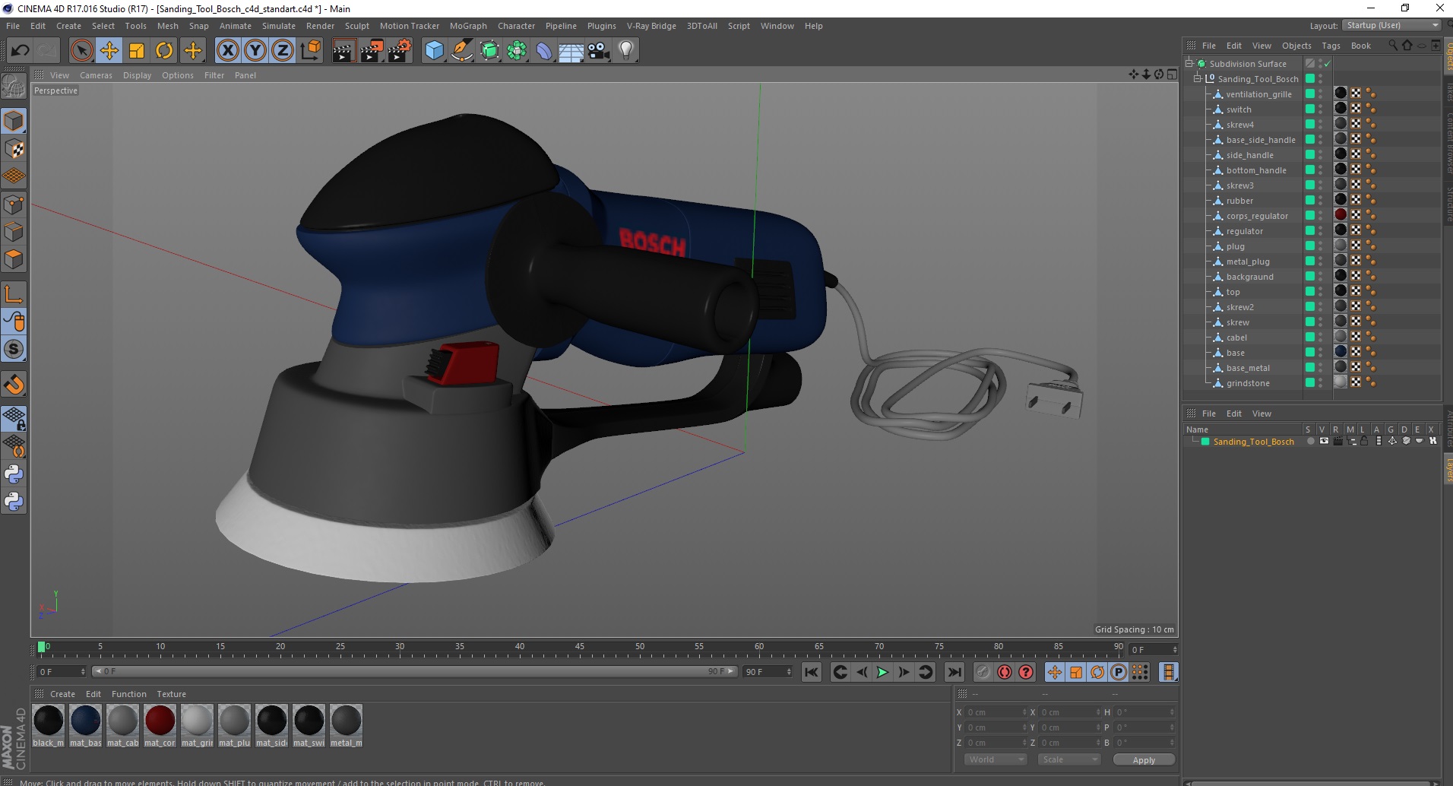This screenshot has height=786, width=1453.
Task: Select the Live Selection tool
Action: [x=81, y=51]
